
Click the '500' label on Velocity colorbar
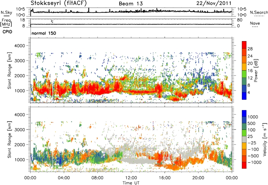[252, 123]
